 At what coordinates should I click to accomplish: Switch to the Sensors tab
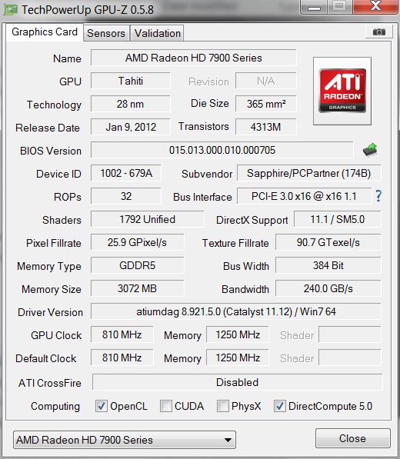(x=106, y=33)
